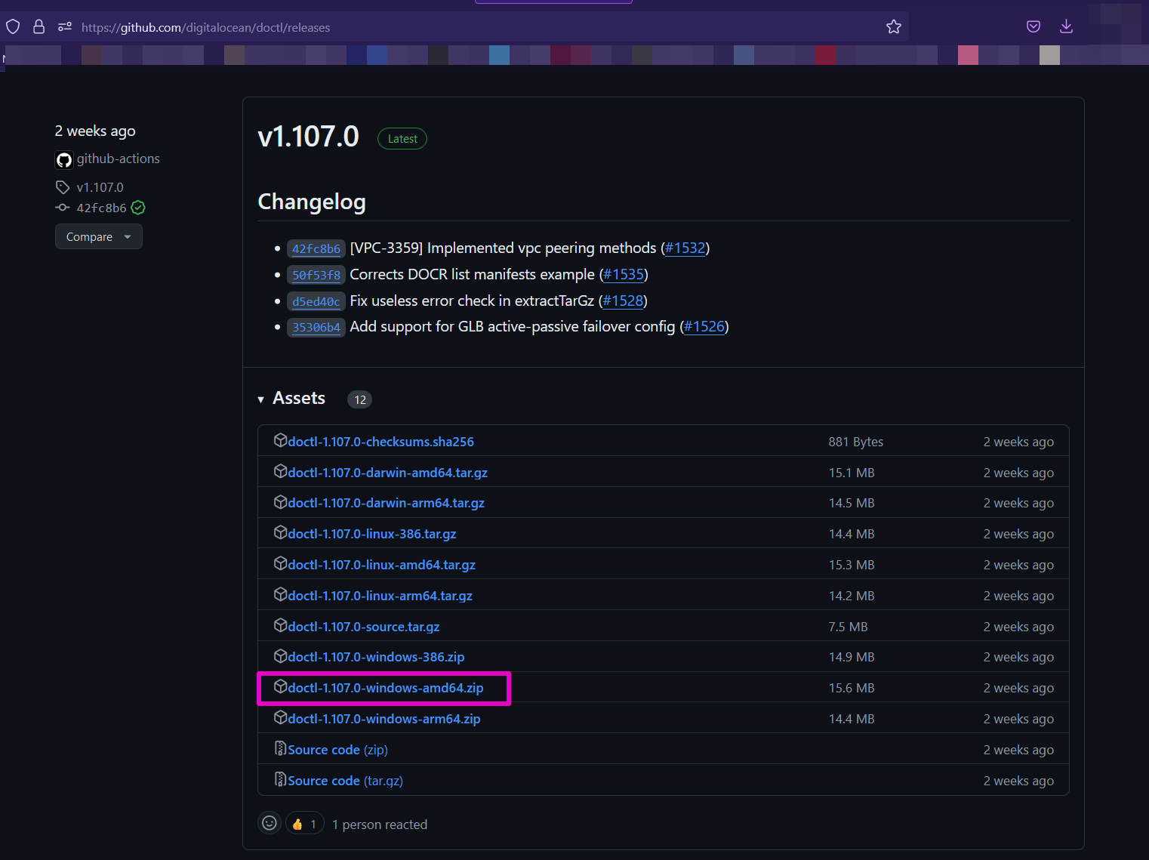This screenshot has height=860, width=1149.
Task: Open commit 35306b4 in the changelog
Action: (316, 327)
